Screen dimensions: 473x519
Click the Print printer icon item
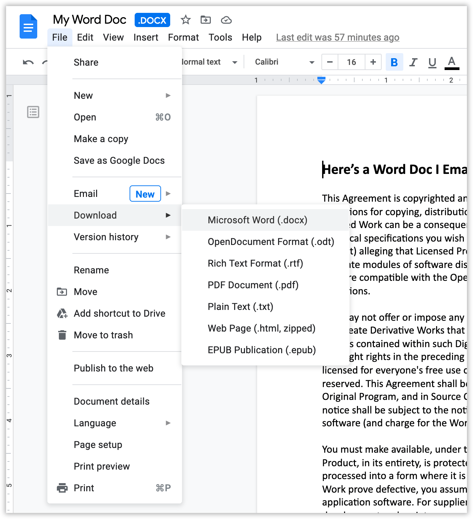pyautogui.click(x=62, y=488)
